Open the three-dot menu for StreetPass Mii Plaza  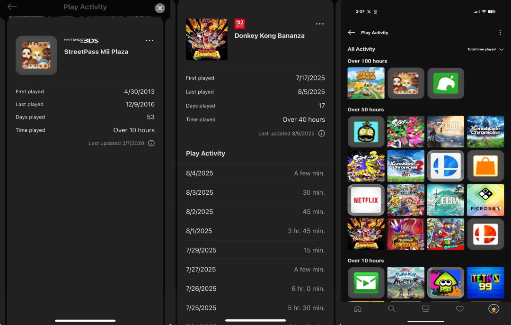tap(150, 41)
